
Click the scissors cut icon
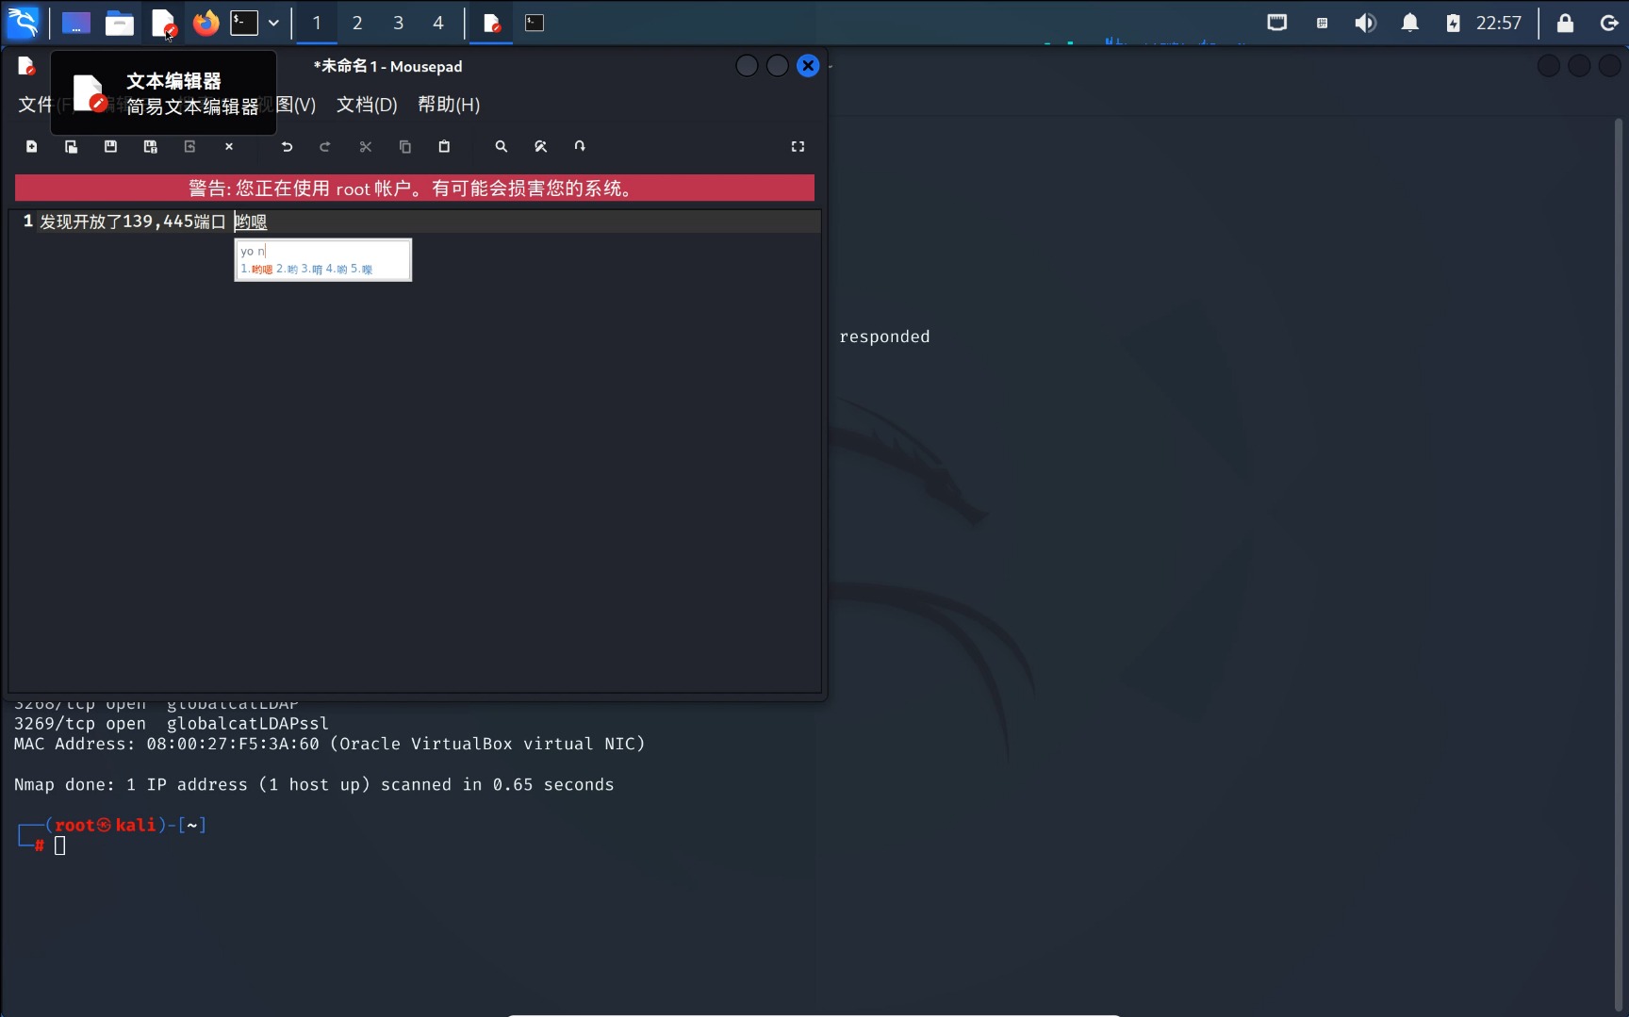[x=366, y=146]
